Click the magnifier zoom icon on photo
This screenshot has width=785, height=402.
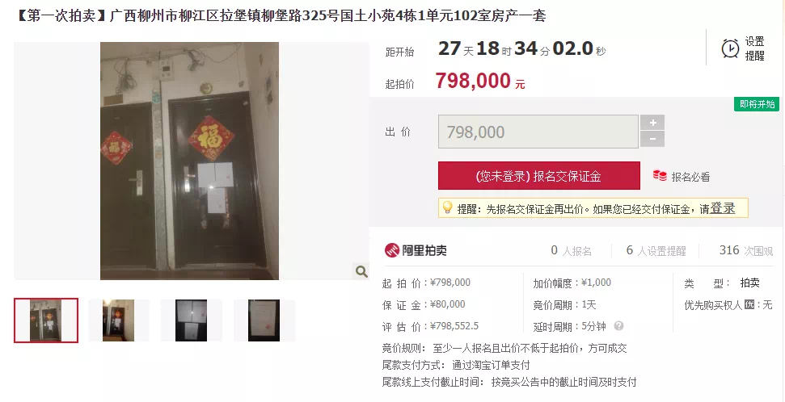(x=361, y=271)
